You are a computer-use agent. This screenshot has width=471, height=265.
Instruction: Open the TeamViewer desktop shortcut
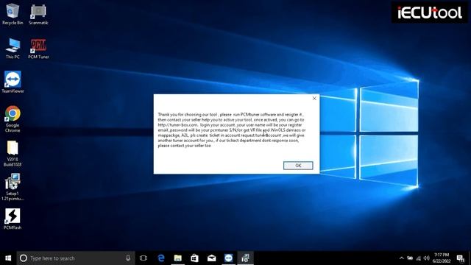(x=13, y=82)
